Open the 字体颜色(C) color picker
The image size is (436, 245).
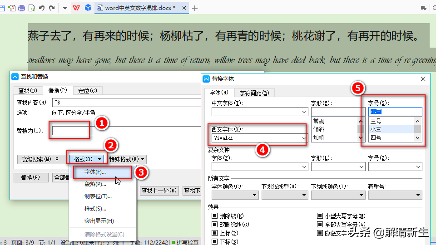coord(235,195)
